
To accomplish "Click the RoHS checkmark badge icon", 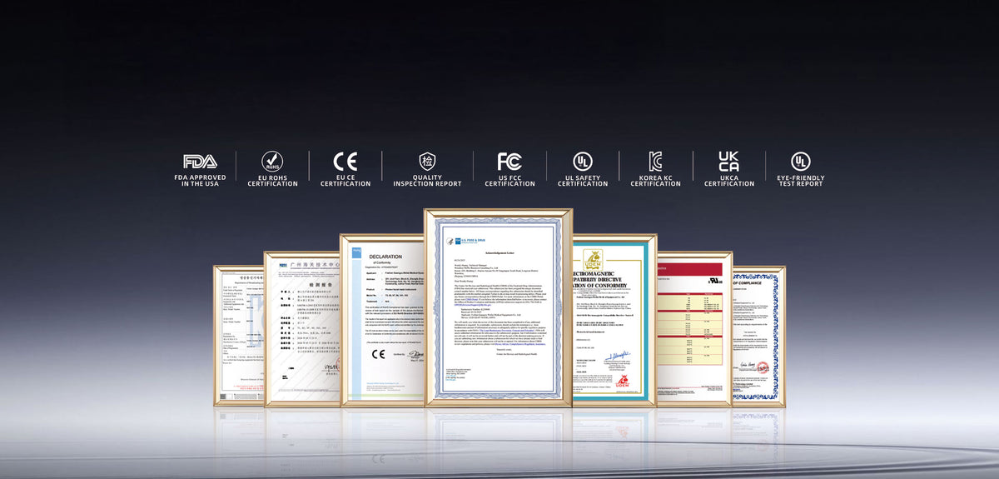I will click(x=272, y=162).
